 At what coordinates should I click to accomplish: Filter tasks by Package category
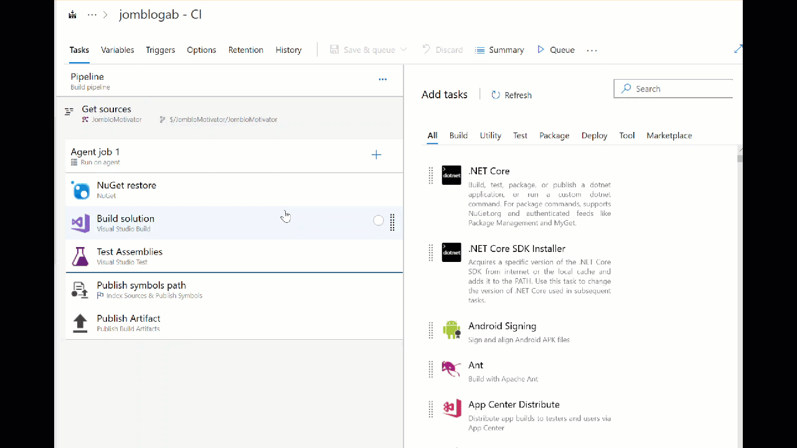click(554, 136)
